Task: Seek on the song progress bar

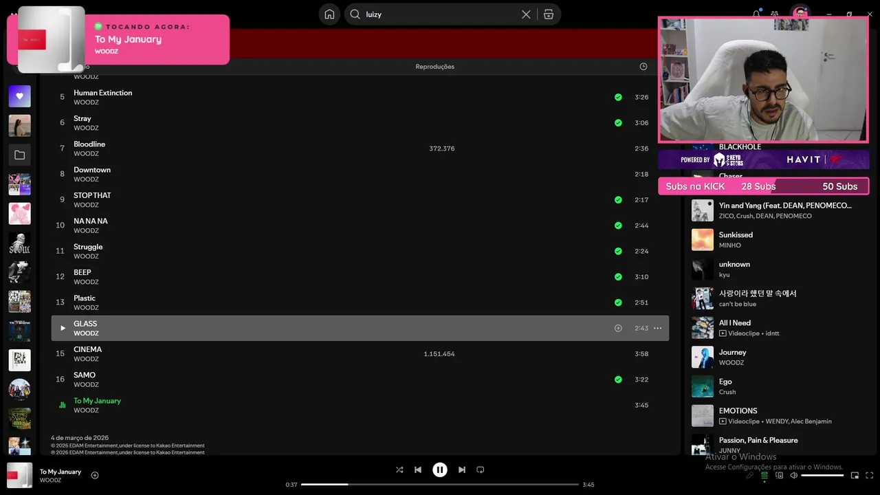Action: pos(440,485)
